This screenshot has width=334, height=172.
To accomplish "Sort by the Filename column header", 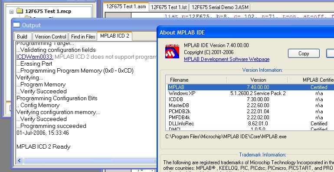I will 196,80.
